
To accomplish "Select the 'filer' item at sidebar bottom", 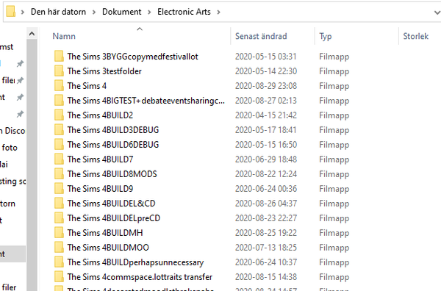I will click(9, 287).
